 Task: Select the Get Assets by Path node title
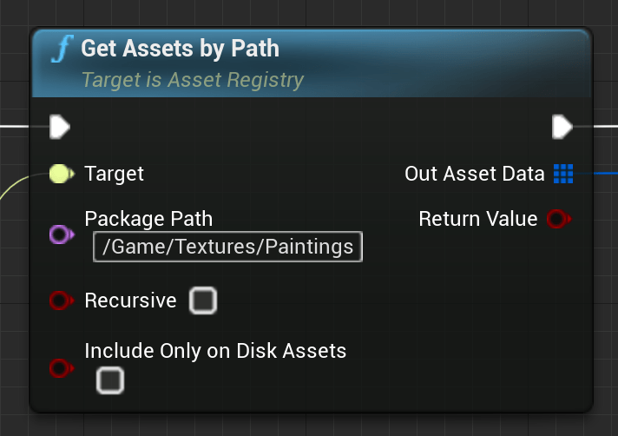(x=180, y=49)
